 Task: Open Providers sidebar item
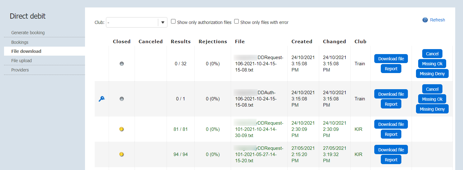pyautogui.click(x=20, y=70)
